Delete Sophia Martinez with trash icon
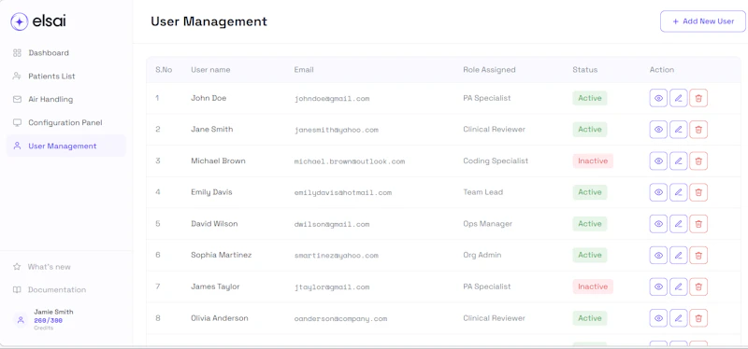 (x=698, y=255)
